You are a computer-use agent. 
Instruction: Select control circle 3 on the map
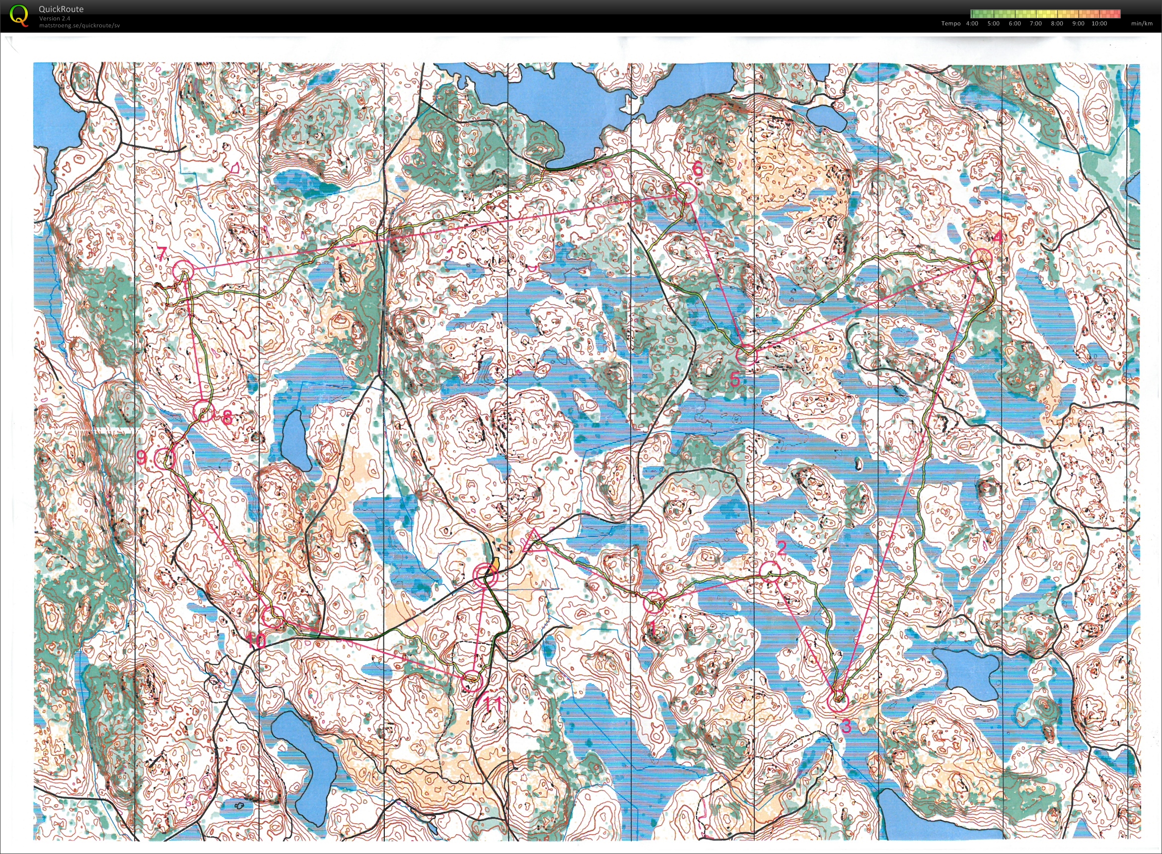838,702
